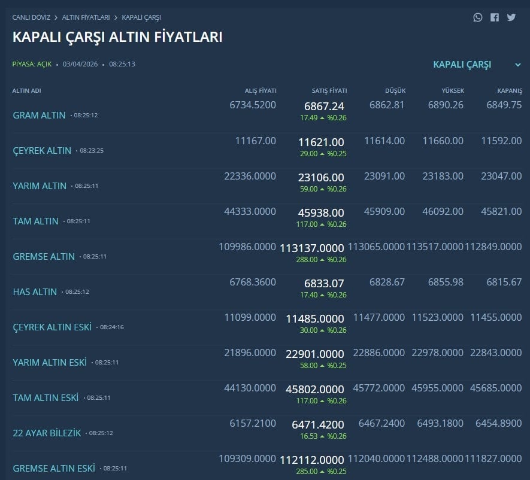Click the Satış Fiyatı column header
530x480 pixels.
[x=329, y=90]
